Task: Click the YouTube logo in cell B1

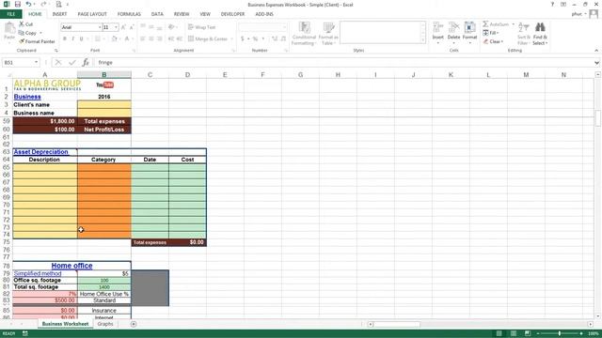Action: coord(104,84)
